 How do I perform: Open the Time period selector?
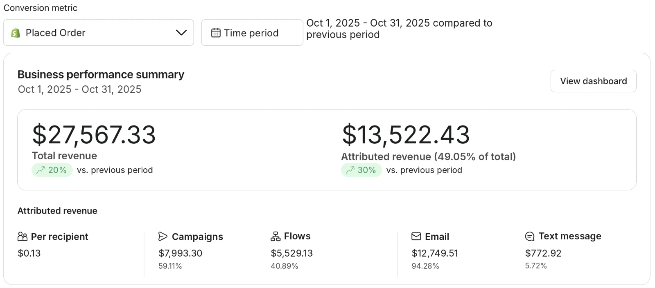[x=252, y=33]
